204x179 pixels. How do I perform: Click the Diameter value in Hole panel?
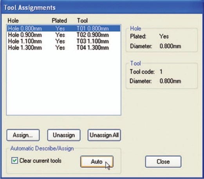pos(170,46)
